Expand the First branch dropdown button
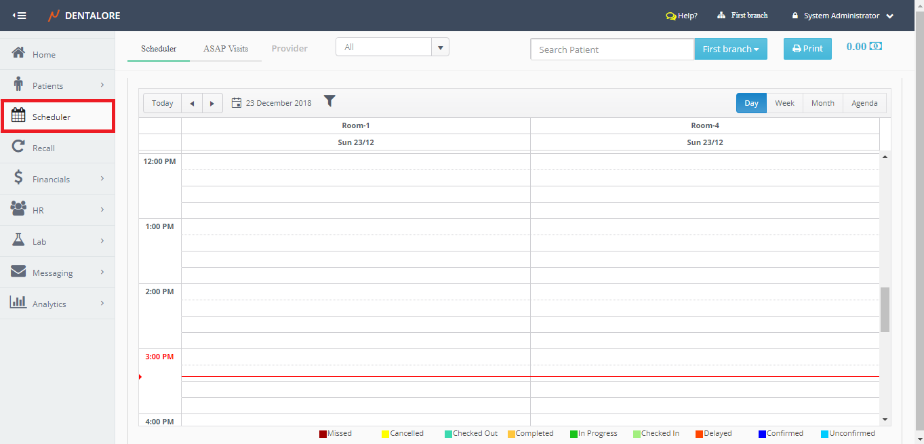The height and width of the screenshot is (444, 924). [x=730, y=49]
